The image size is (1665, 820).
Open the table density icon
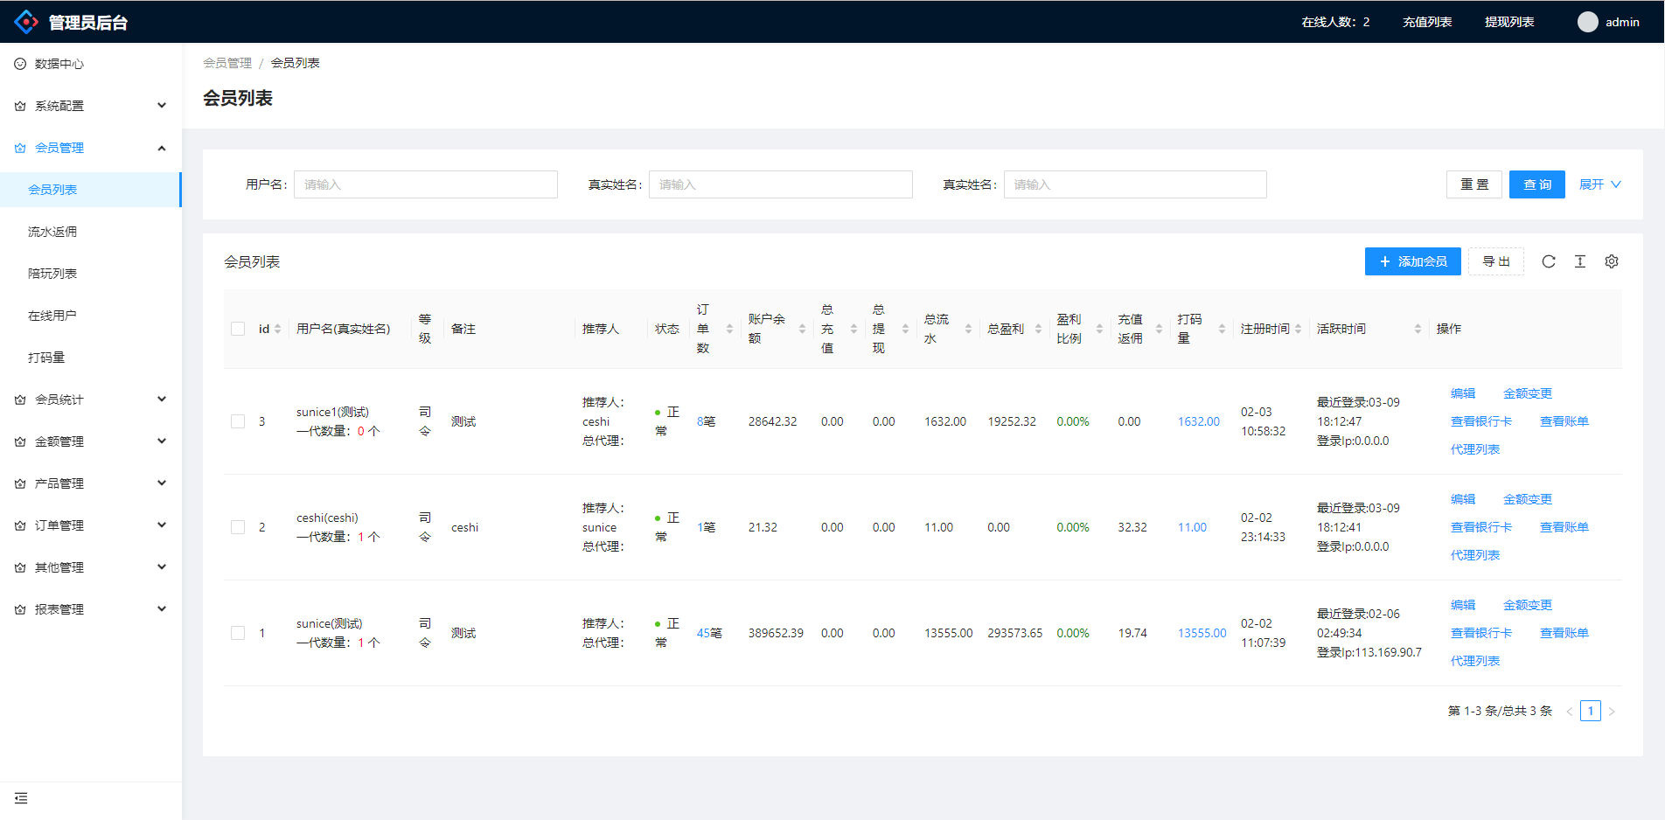pyautogui.click(x=1579, y=261)
